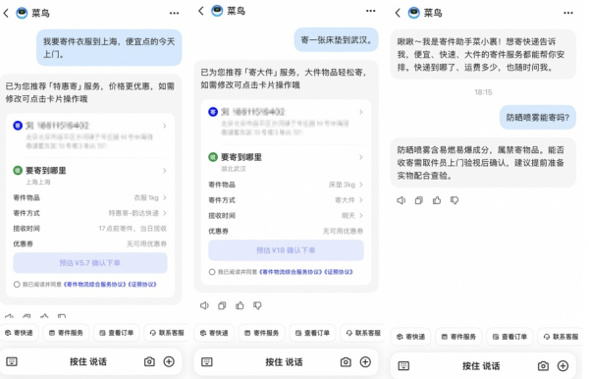This screenshot has height=379, width=589.
Task: Select 查看订单 chip in middle screen
Action: coord(312,333)
